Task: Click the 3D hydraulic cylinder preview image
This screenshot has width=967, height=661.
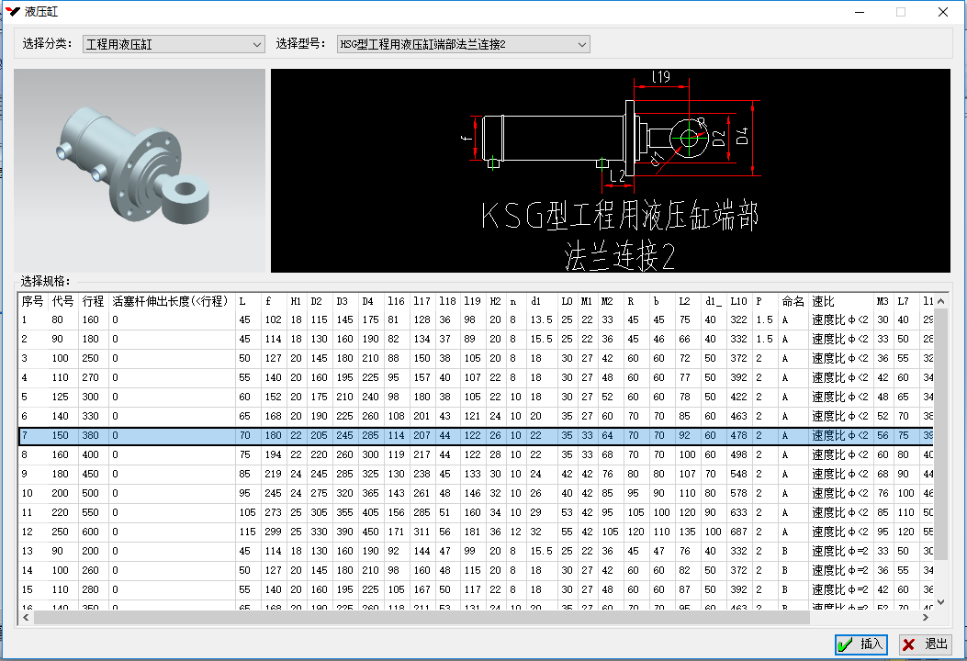Action: point(140,171)
